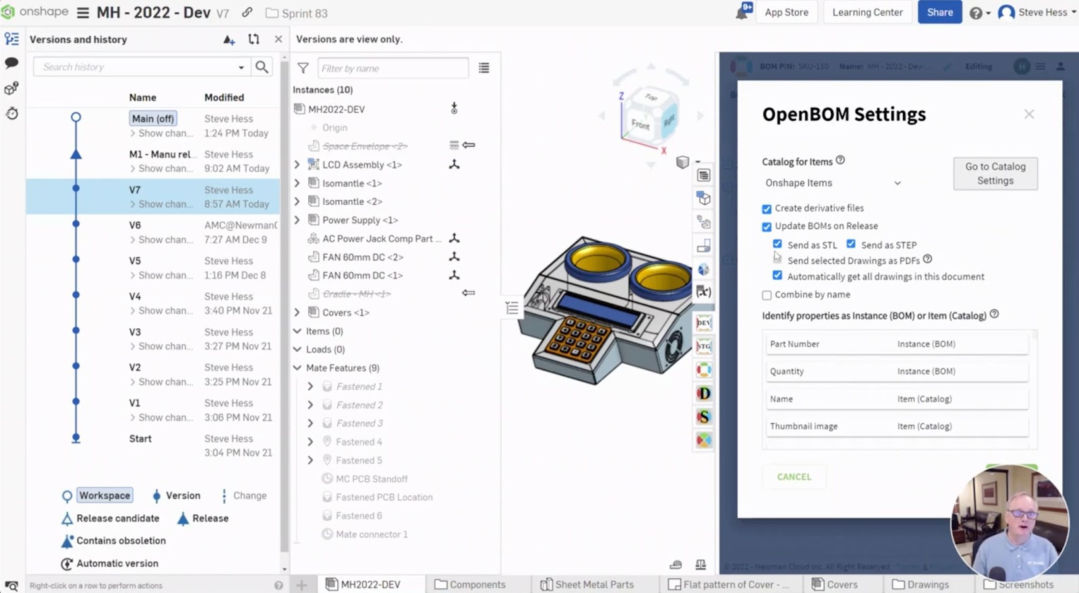Click Go to Catalog Settings button
This screenshot has width=1079, height=593.
coord(995,173)
